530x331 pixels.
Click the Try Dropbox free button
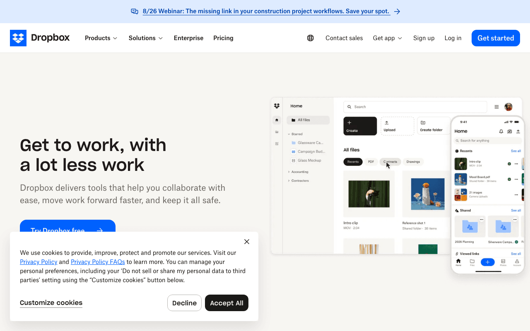coord(67,226)
